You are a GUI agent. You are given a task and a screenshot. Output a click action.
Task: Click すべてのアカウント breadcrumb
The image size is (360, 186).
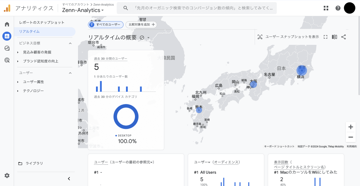point(76,4)
